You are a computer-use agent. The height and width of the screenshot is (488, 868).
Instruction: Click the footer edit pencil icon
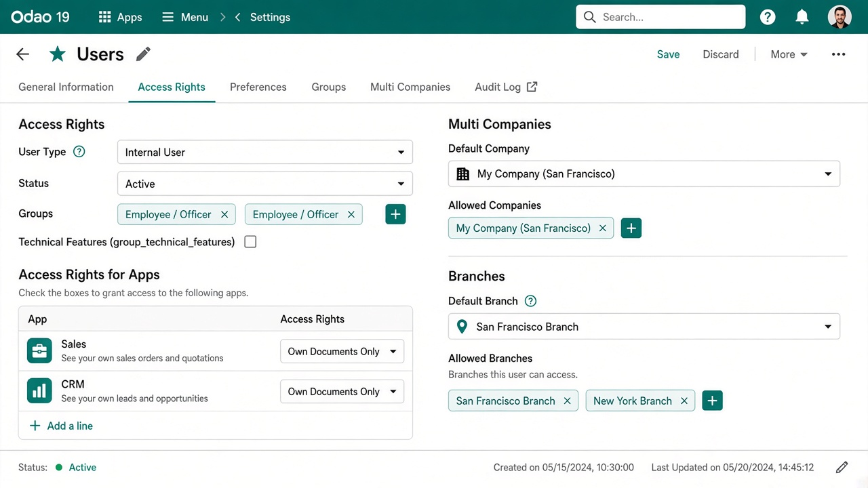tap(842, 467)
